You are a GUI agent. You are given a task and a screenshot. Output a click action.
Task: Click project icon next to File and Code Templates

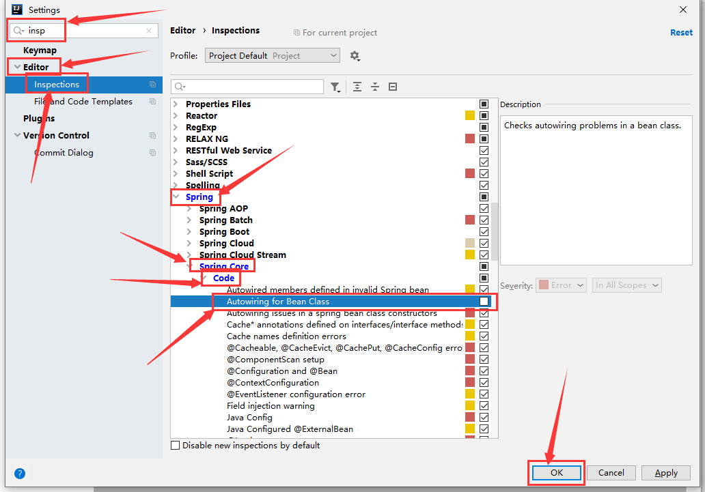click(152, 102)
